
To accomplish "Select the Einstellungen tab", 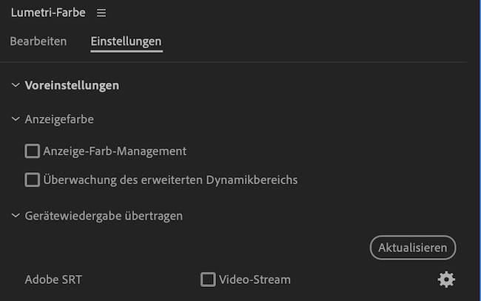I will pyautogui.click(x=126, y=41).
